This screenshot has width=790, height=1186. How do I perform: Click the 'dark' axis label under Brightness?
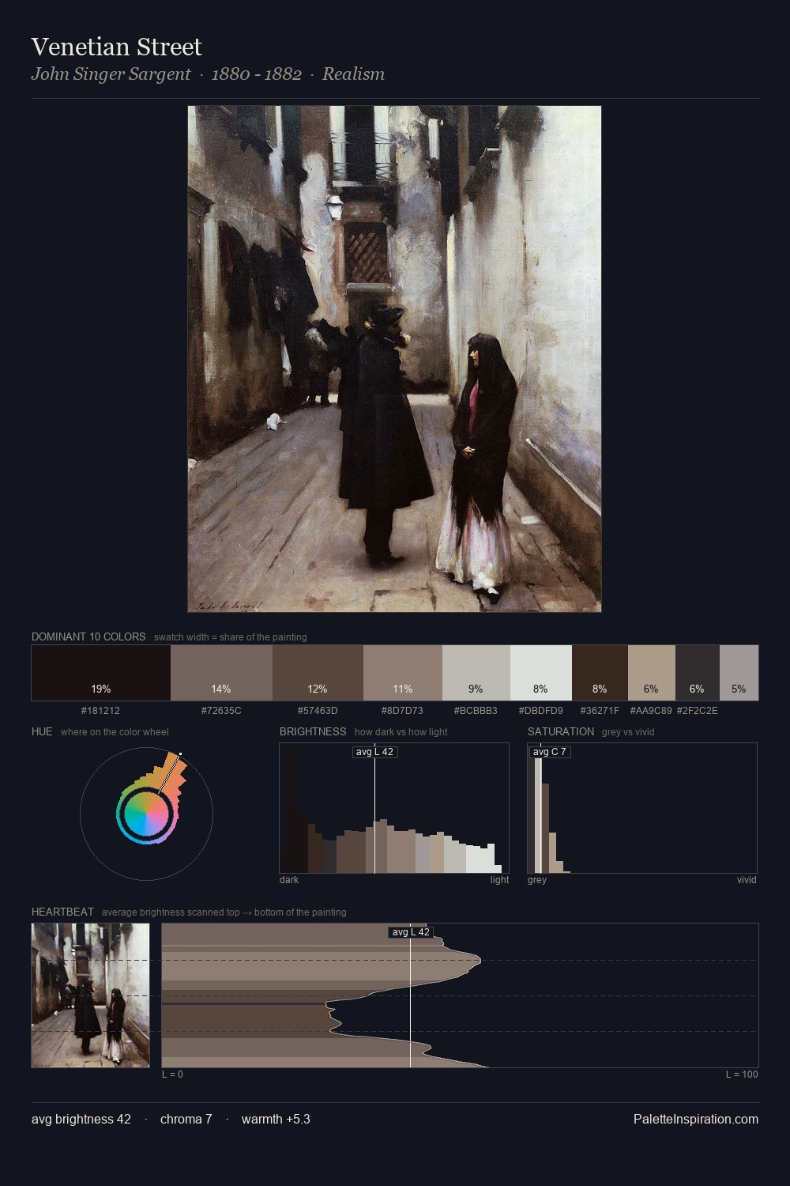click(289, 880)
